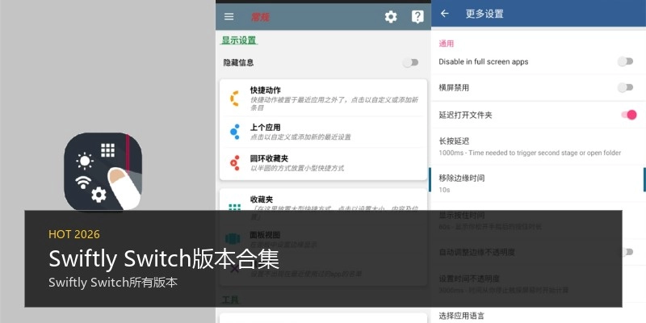This screenshot has height=323, width=646.
Task: Open the 圆环收藏夹 entry
Action: [x=324, y=163]
